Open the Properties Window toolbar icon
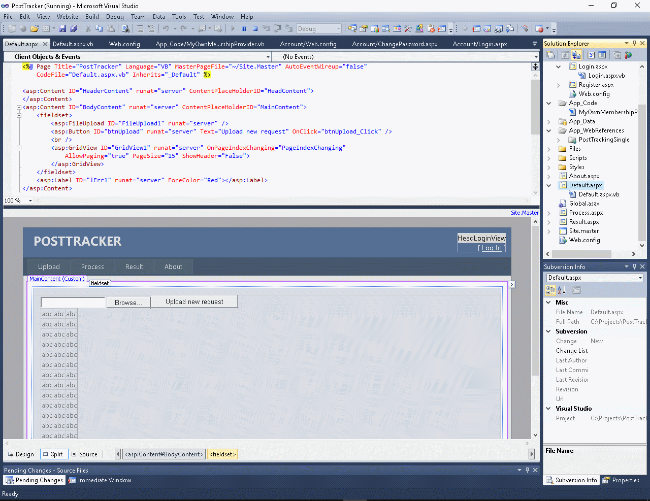The image size is (650, 501). (x=364, y=29)
